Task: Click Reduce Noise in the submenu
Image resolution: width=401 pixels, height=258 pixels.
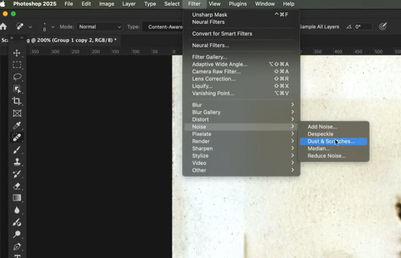Action: (x=326, y=156)
